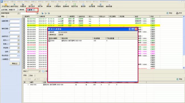Open the 供应商 filter dropdown

coord(18,48)
